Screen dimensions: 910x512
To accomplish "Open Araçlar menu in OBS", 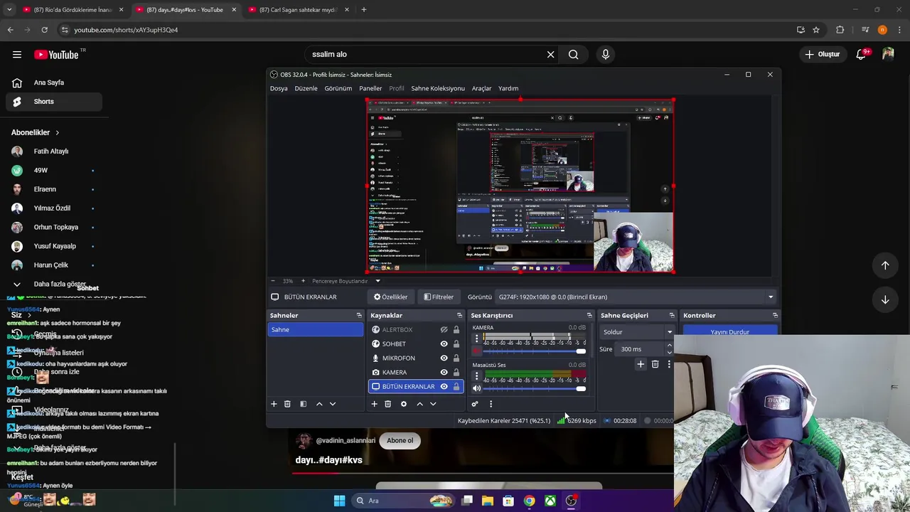I will tap(481, 88).
